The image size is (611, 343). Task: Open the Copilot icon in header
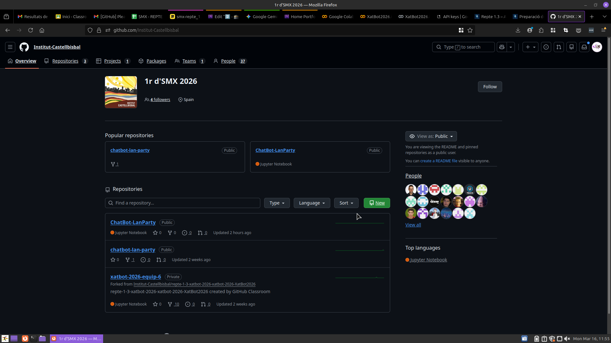click(x=502, y=47)
